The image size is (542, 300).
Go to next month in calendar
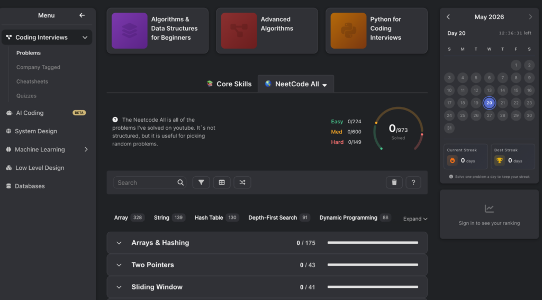pyautogui.click(x=530, y=17)
